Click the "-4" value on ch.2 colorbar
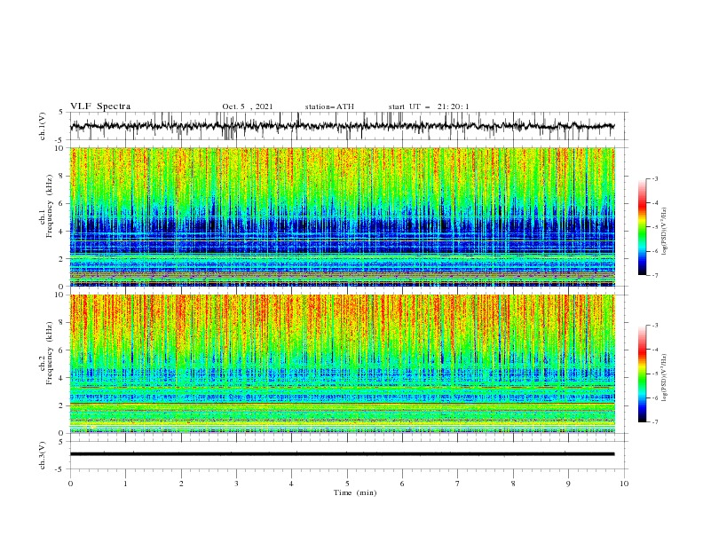This screenshot has height=543, width=703. tap(655, 350)
